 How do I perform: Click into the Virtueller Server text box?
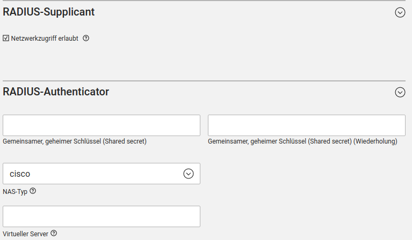point(102,216)
